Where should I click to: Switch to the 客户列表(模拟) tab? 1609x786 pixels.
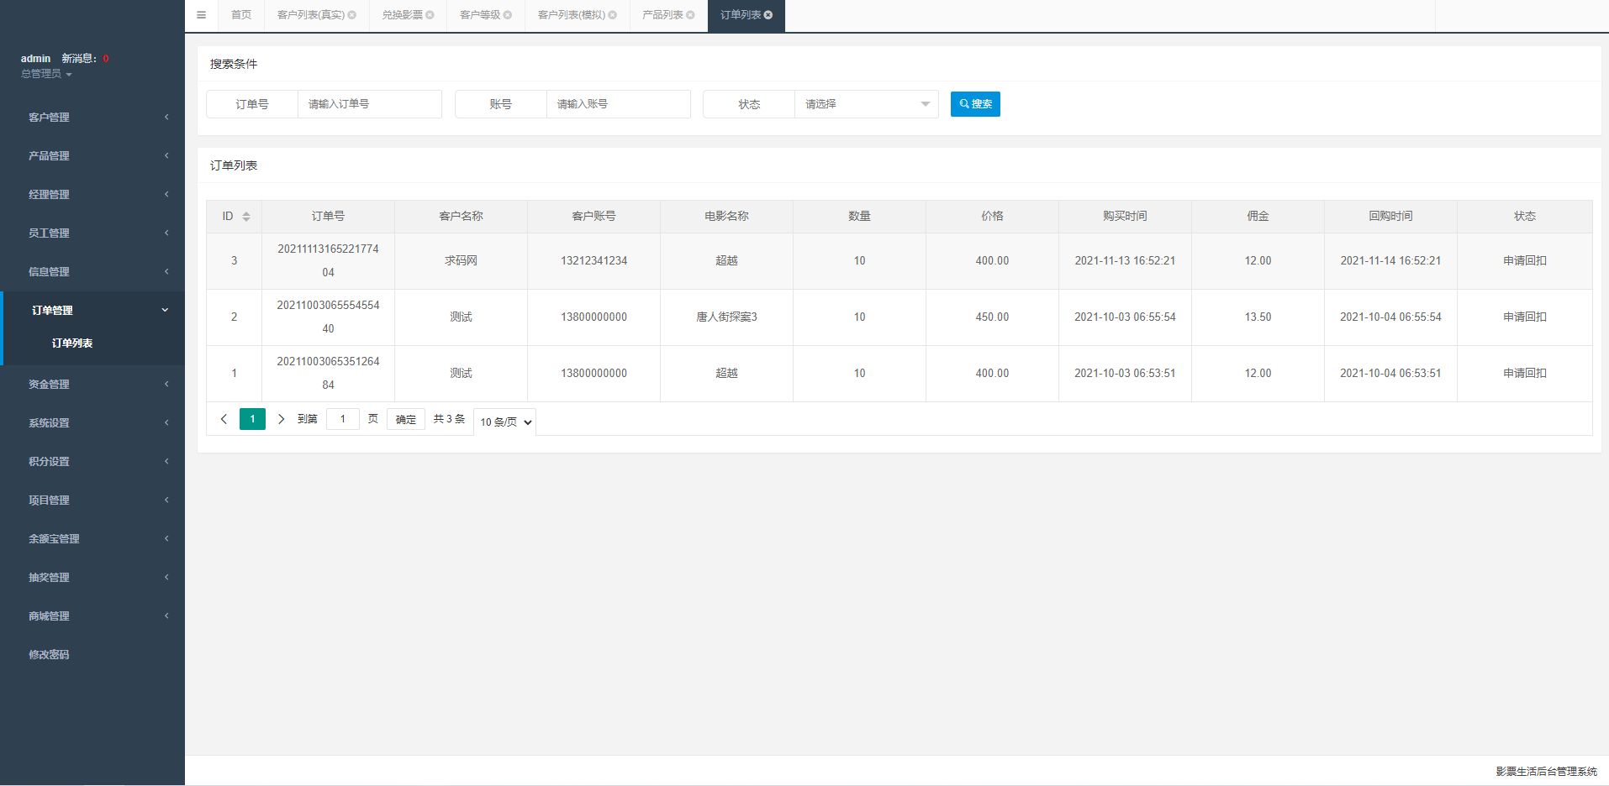(x=571, y=15)
